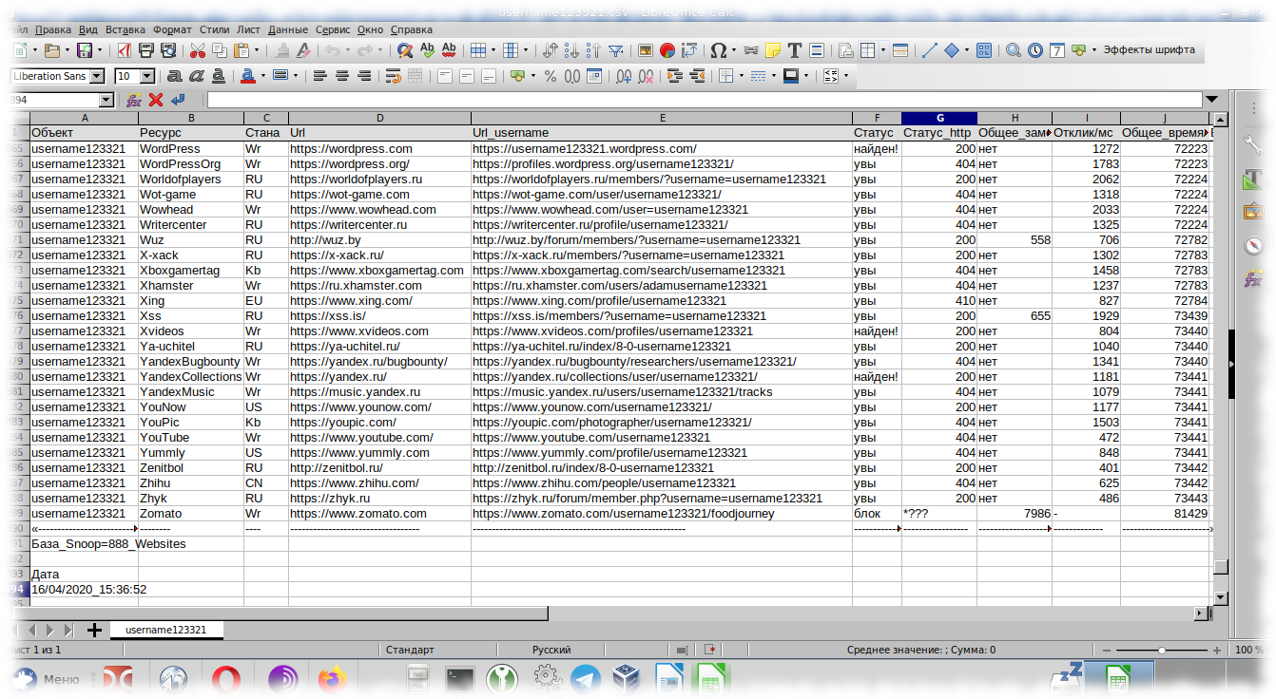Toggle italic text formatting
This screenshot has height=699, width=1276.
[x=197, y=76]
